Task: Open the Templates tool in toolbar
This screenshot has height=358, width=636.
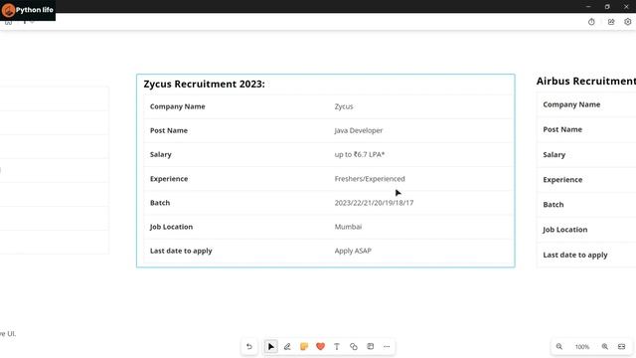Action: pyautogui.click(x=371, y=347)
